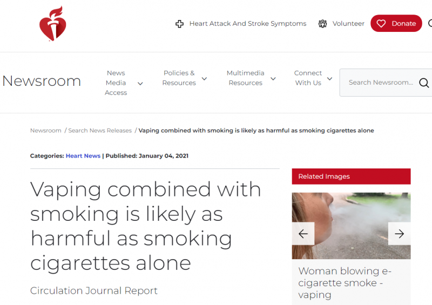This screenshot has width=432, height=305.
Task: Expand the Policies & Resources chevron
Action: click(204, 78)
